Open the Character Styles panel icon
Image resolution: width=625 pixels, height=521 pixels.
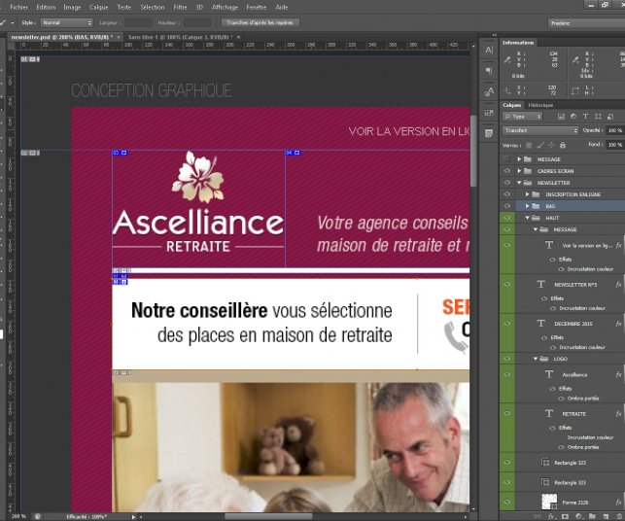coord(489,92)
